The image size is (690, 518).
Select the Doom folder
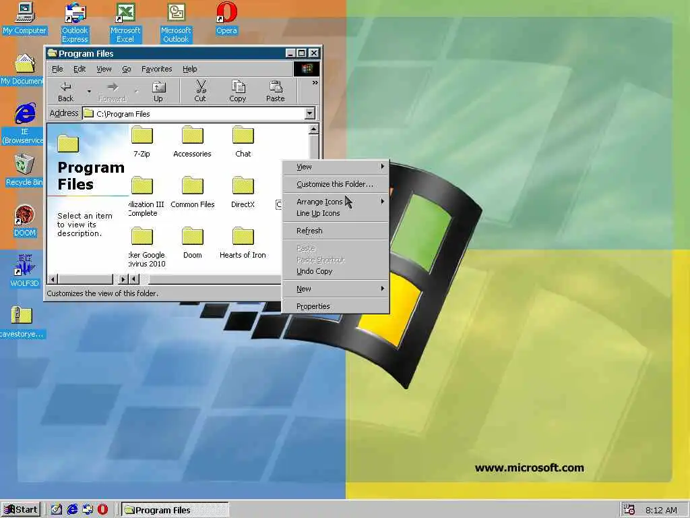[192, 243]
